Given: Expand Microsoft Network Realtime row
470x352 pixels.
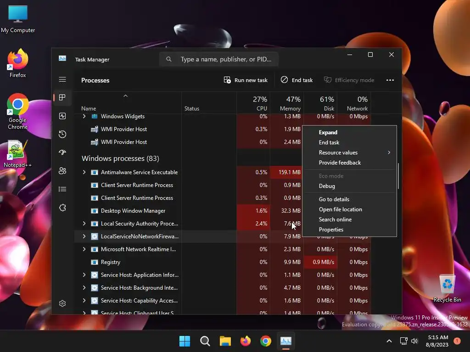Looking at the screenshot, I should pos(84,249).
